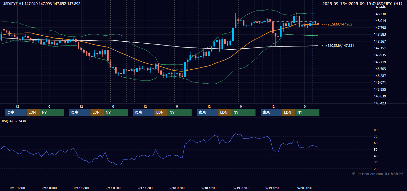Viewport: 407px width, 191px height.
Task: Click the 9/18 12:00 time axis label
Action: click(x=209, y=188)
